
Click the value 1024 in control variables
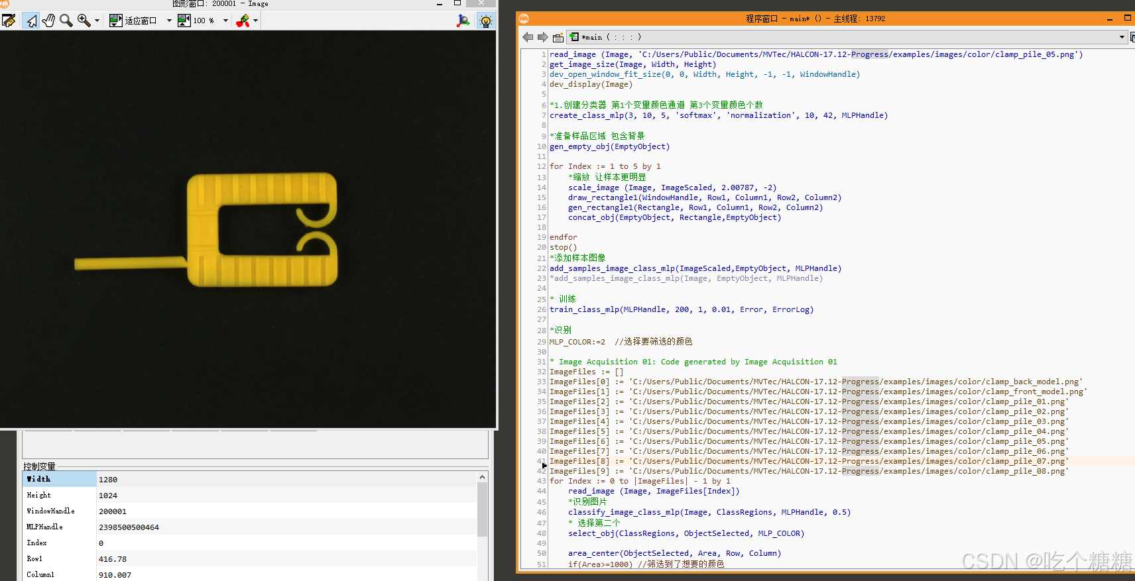[x=108, y=496]
